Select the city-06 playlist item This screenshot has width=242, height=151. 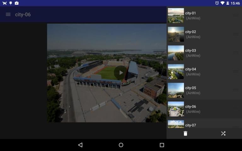point(195,109)
